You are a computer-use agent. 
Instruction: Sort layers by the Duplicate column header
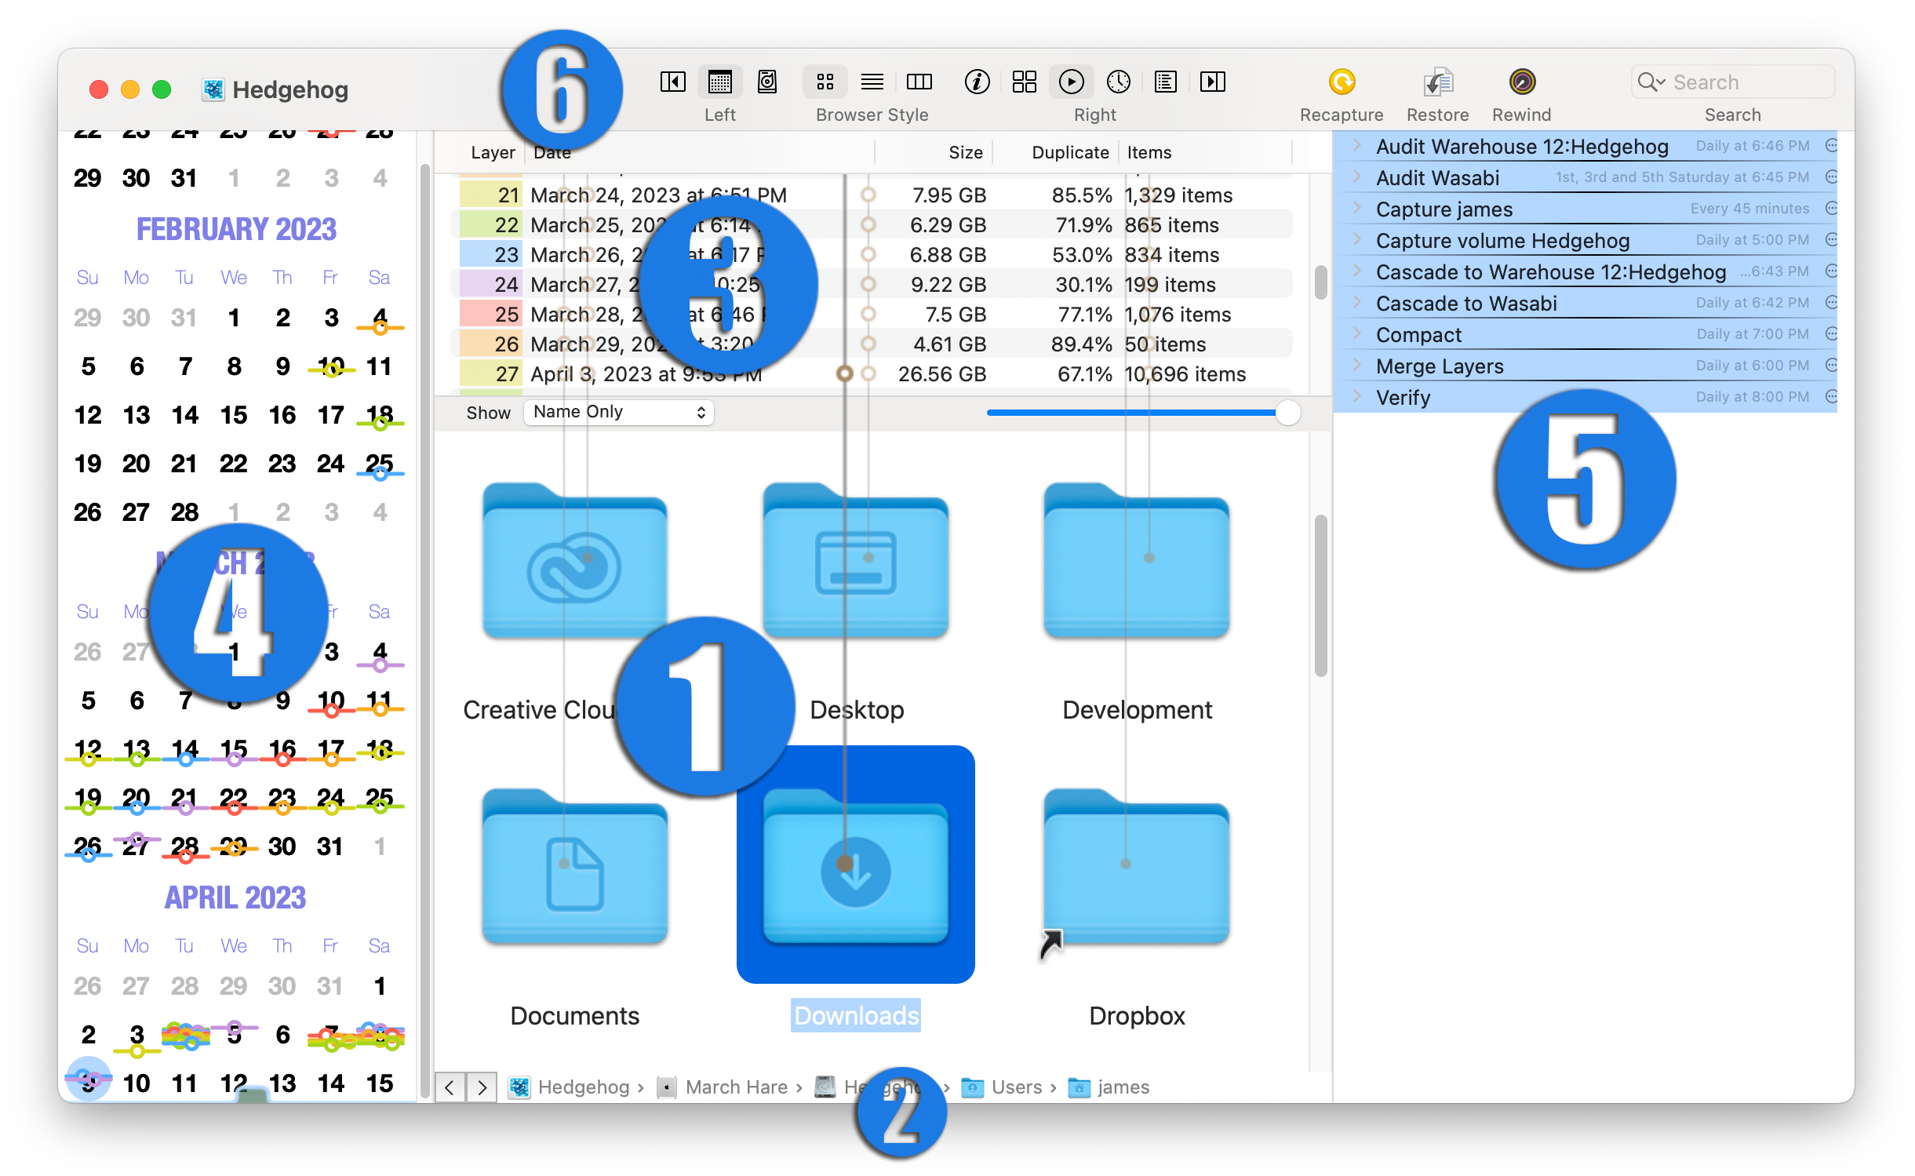tap(1069, 152)
